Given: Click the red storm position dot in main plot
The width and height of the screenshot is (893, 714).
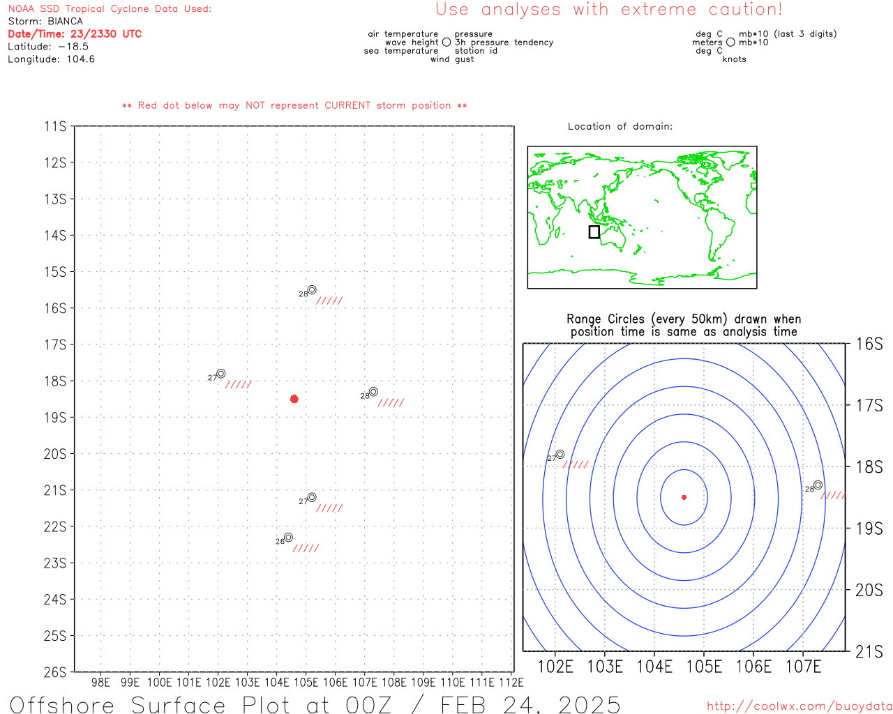Looking at the screenshot, I should pos(294,399).
